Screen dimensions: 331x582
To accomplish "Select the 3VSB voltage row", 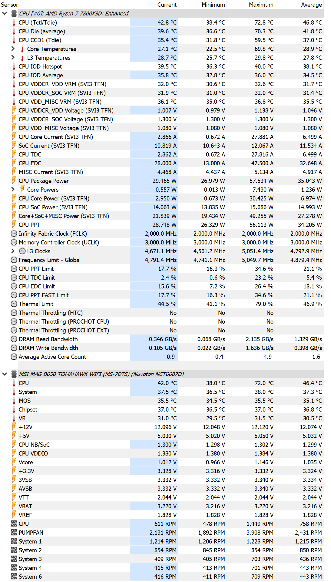I will click(x=162, y=480).
